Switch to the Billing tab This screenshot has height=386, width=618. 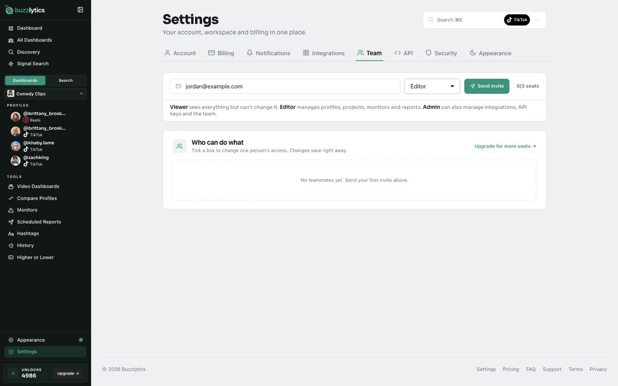pos(221,53)
